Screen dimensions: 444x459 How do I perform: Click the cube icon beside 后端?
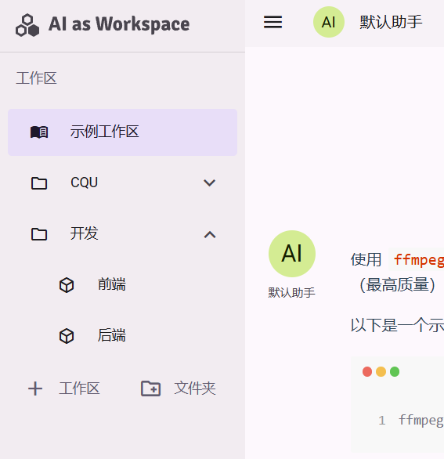click(x=67, y=336)
